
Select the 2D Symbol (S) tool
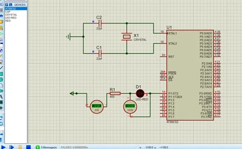pyautogui.click(x=1, y=102)
